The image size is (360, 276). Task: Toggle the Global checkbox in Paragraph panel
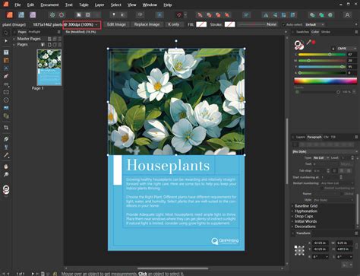(x=342, y=194)
